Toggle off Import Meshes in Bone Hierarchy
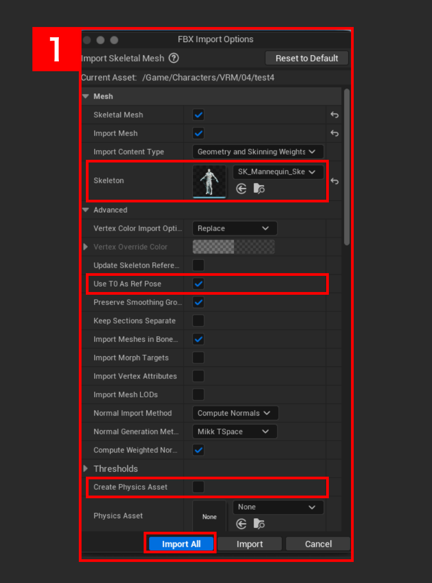 click(x=198, y=339)
